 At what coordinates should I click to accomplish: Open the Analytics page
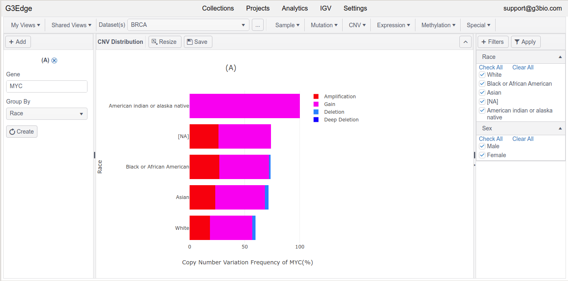[x=295, y=9]
